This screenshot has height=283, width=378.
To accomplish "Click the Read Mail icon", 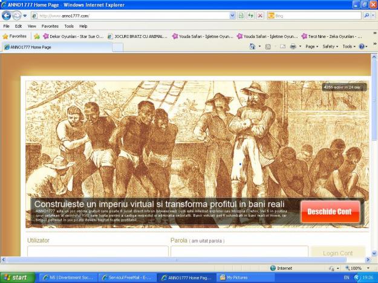I will click(x=282, y=46).
